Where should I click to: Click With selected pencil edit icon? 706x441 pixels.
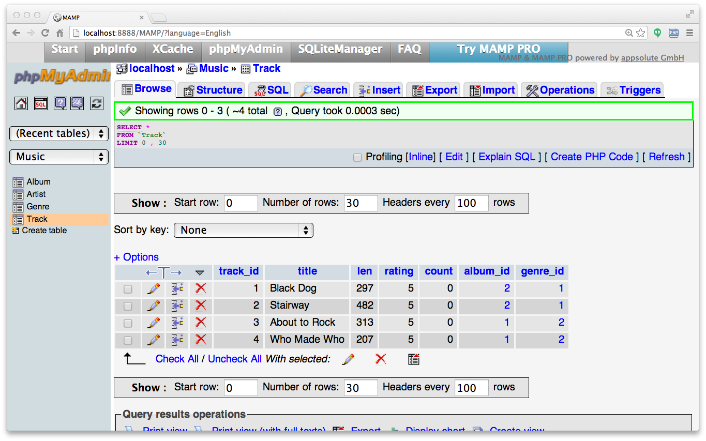click(349, 359)
